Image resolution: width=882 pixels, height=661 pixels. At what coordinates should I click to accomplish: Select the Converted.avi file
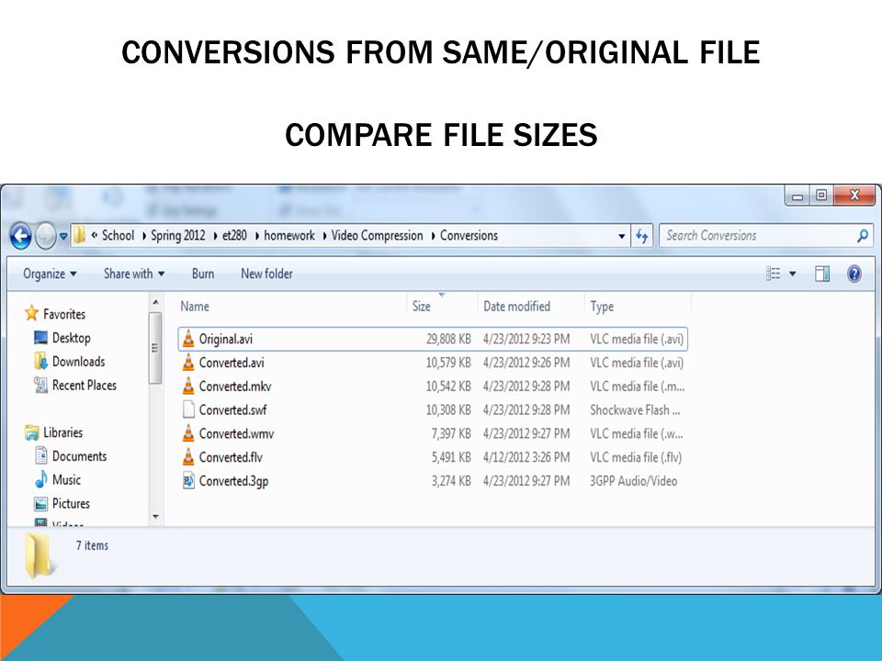[433, 363]
